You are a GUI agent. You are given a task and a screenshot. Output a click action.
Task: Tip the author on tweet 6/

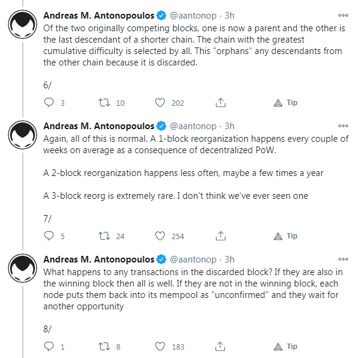click(285, 103)
